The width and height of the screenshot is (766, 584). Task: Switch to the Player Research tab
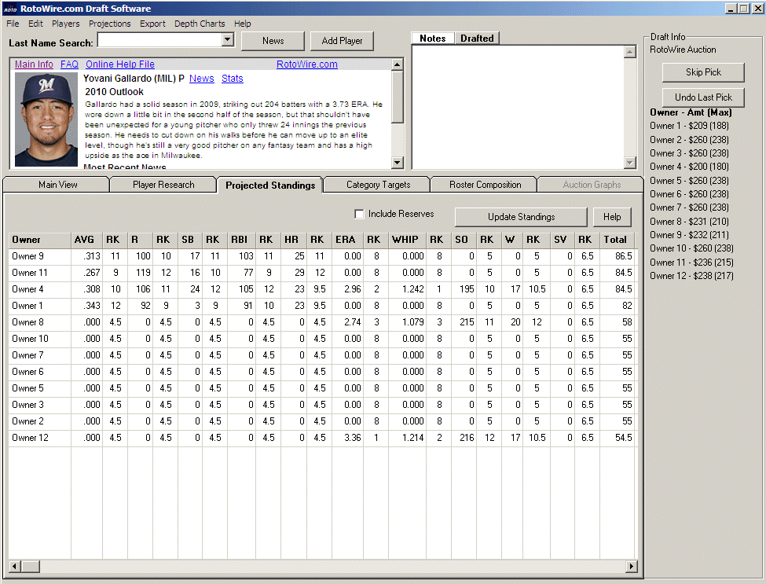pyautogui.click(x=163, y=185)
